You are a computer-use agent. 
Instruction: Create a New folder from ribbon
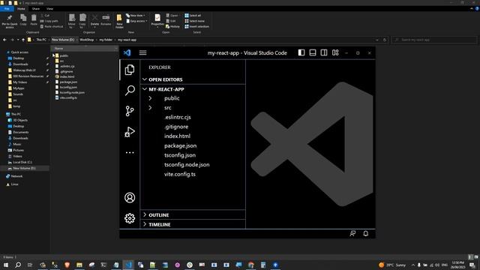[x=119, y=21]
